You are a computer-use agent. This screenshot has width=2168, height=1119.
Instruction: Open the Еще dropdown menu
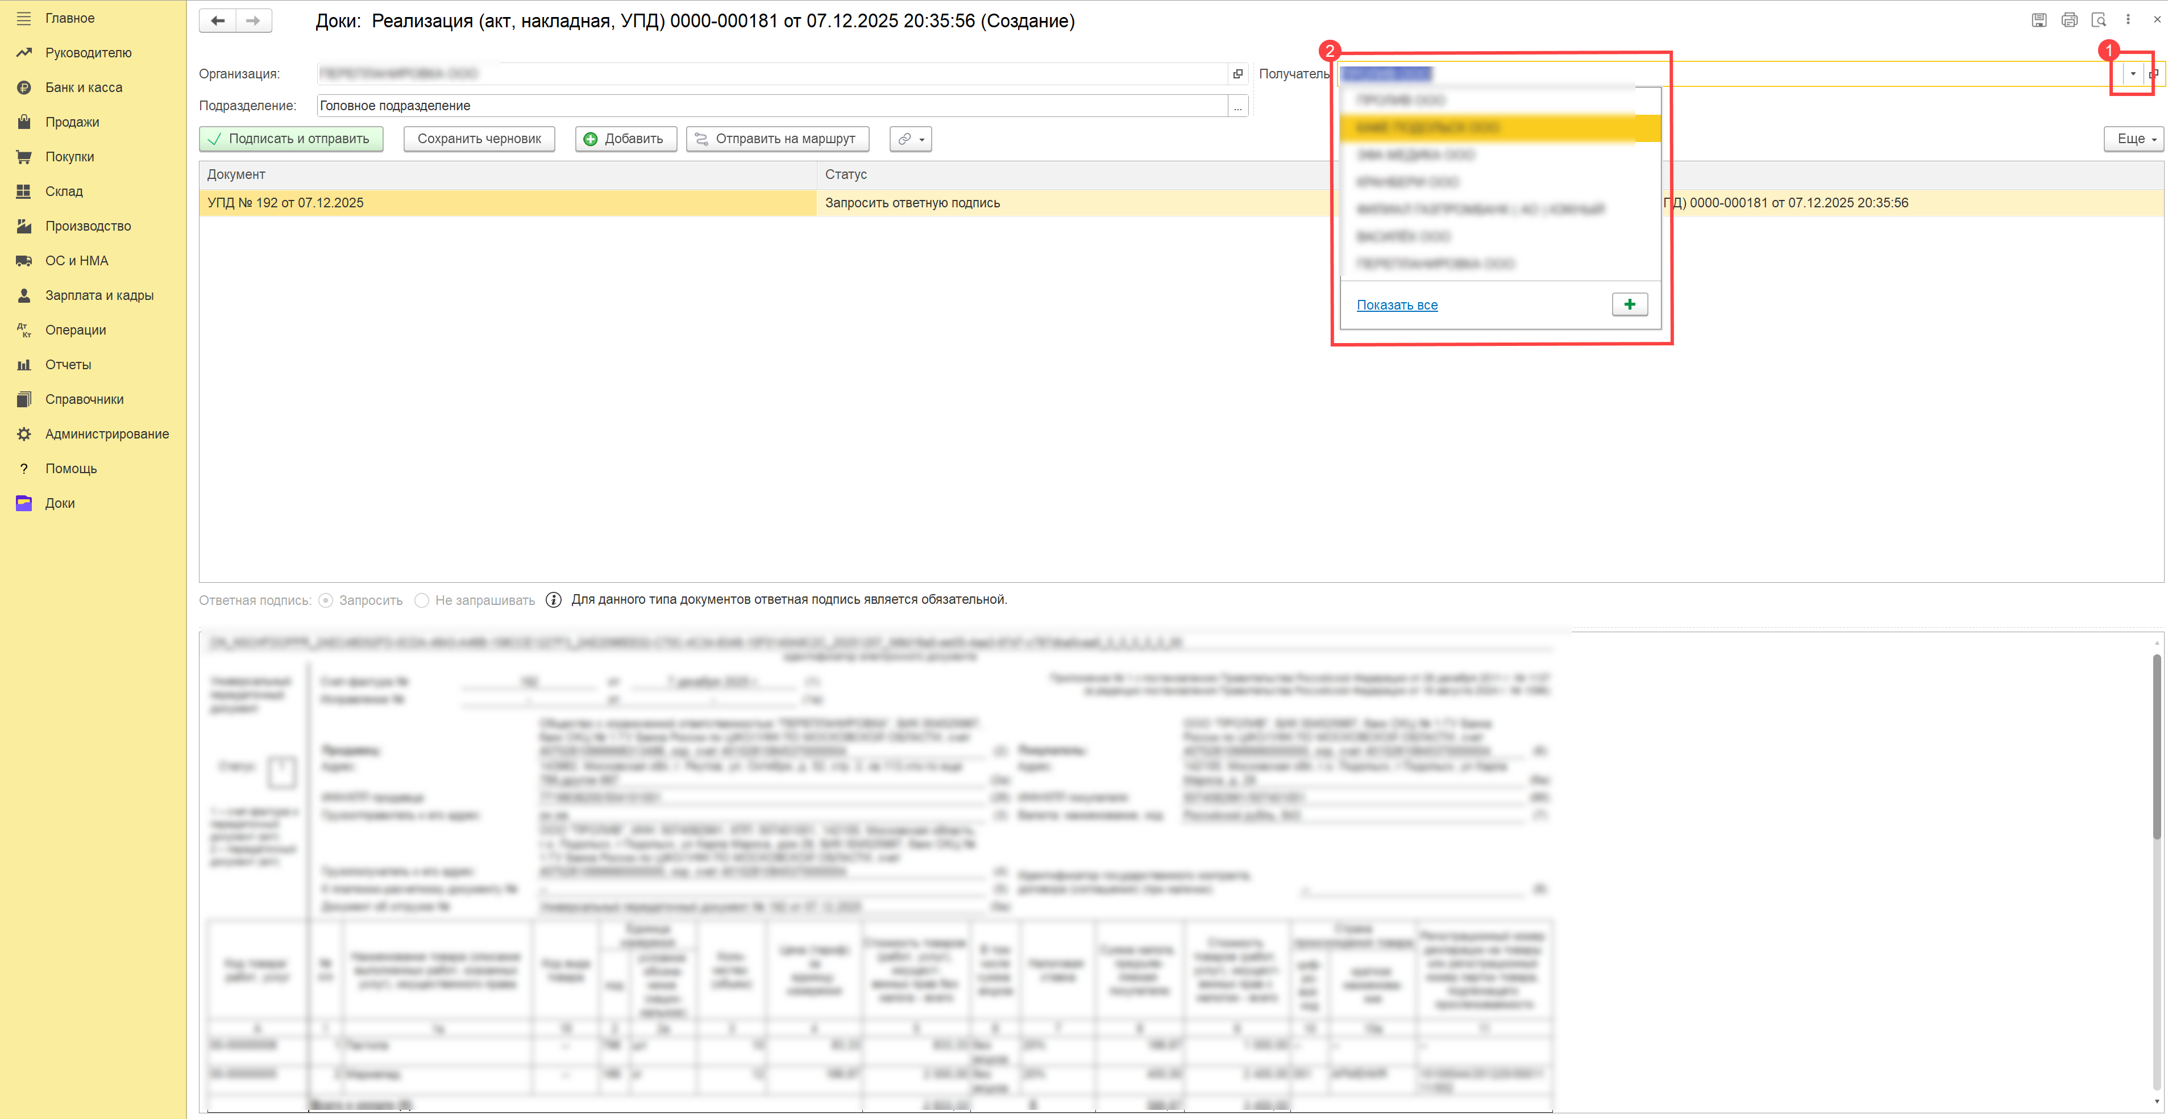[x=2135, y=139]
